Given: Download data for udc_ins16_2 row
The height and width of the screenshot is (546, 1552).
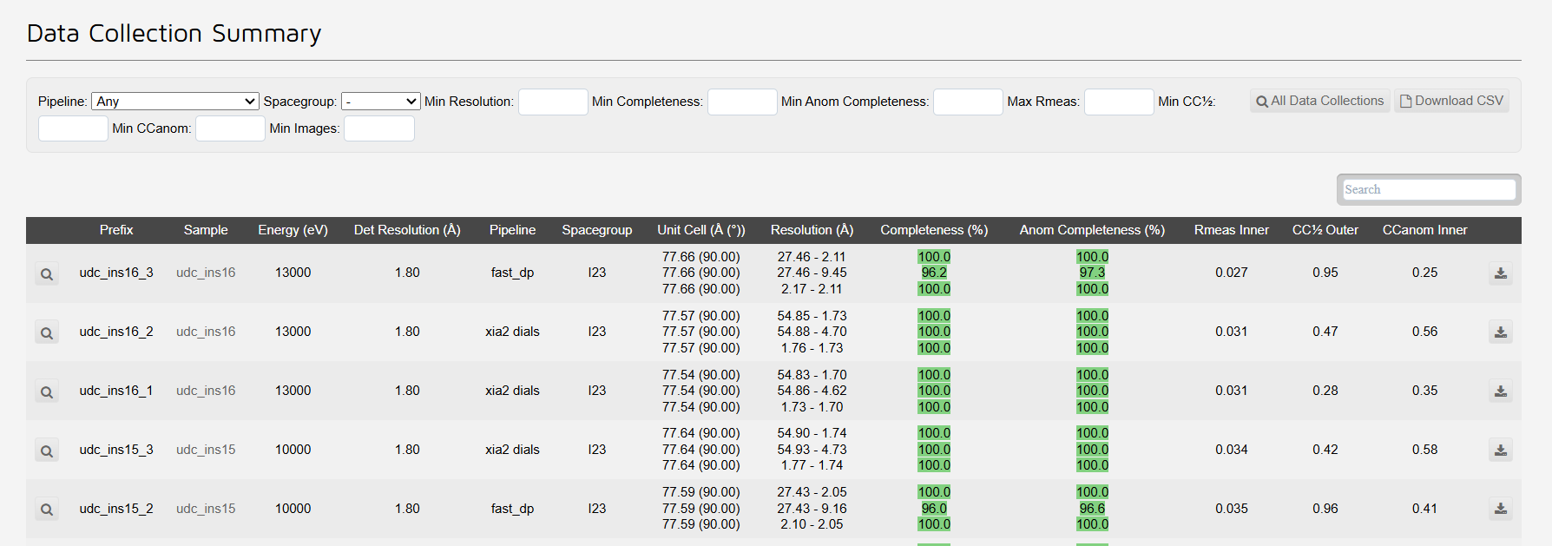Looking at the screenshot, I should point(1500,332).
